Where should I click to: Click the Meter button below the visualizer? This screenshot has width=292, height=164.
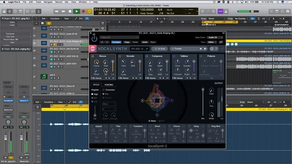(x=152, y=121)
